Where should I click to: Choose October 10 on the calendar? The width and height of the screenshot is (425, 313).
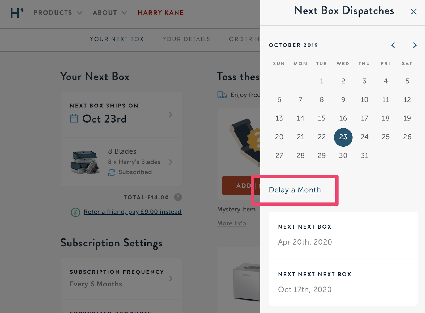364,100
